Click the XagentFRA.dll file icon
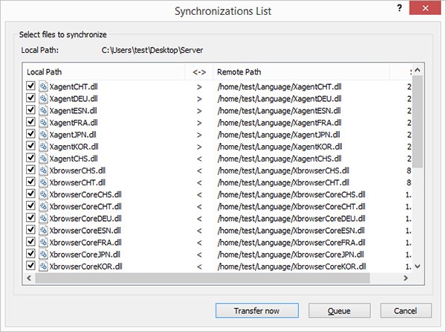 tap(42, 122)
